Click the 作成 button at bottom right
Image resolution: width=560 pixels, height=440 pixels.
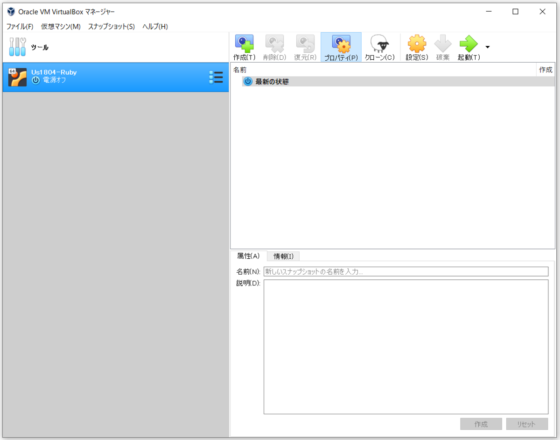(x=481, y=424)
